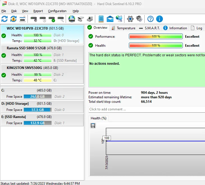Click the Click to add comment field
This screenshot has width=205, height=185.
pyautogui.click(x=147, y=109)
